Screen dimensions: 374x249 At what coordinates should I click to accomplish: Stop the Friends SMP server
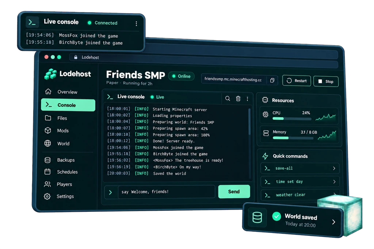click(326, 81)
